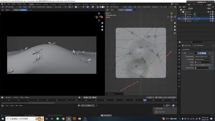Collapse Active Tool panel
This screenshot has height=121, width=215.
(155, 109)
